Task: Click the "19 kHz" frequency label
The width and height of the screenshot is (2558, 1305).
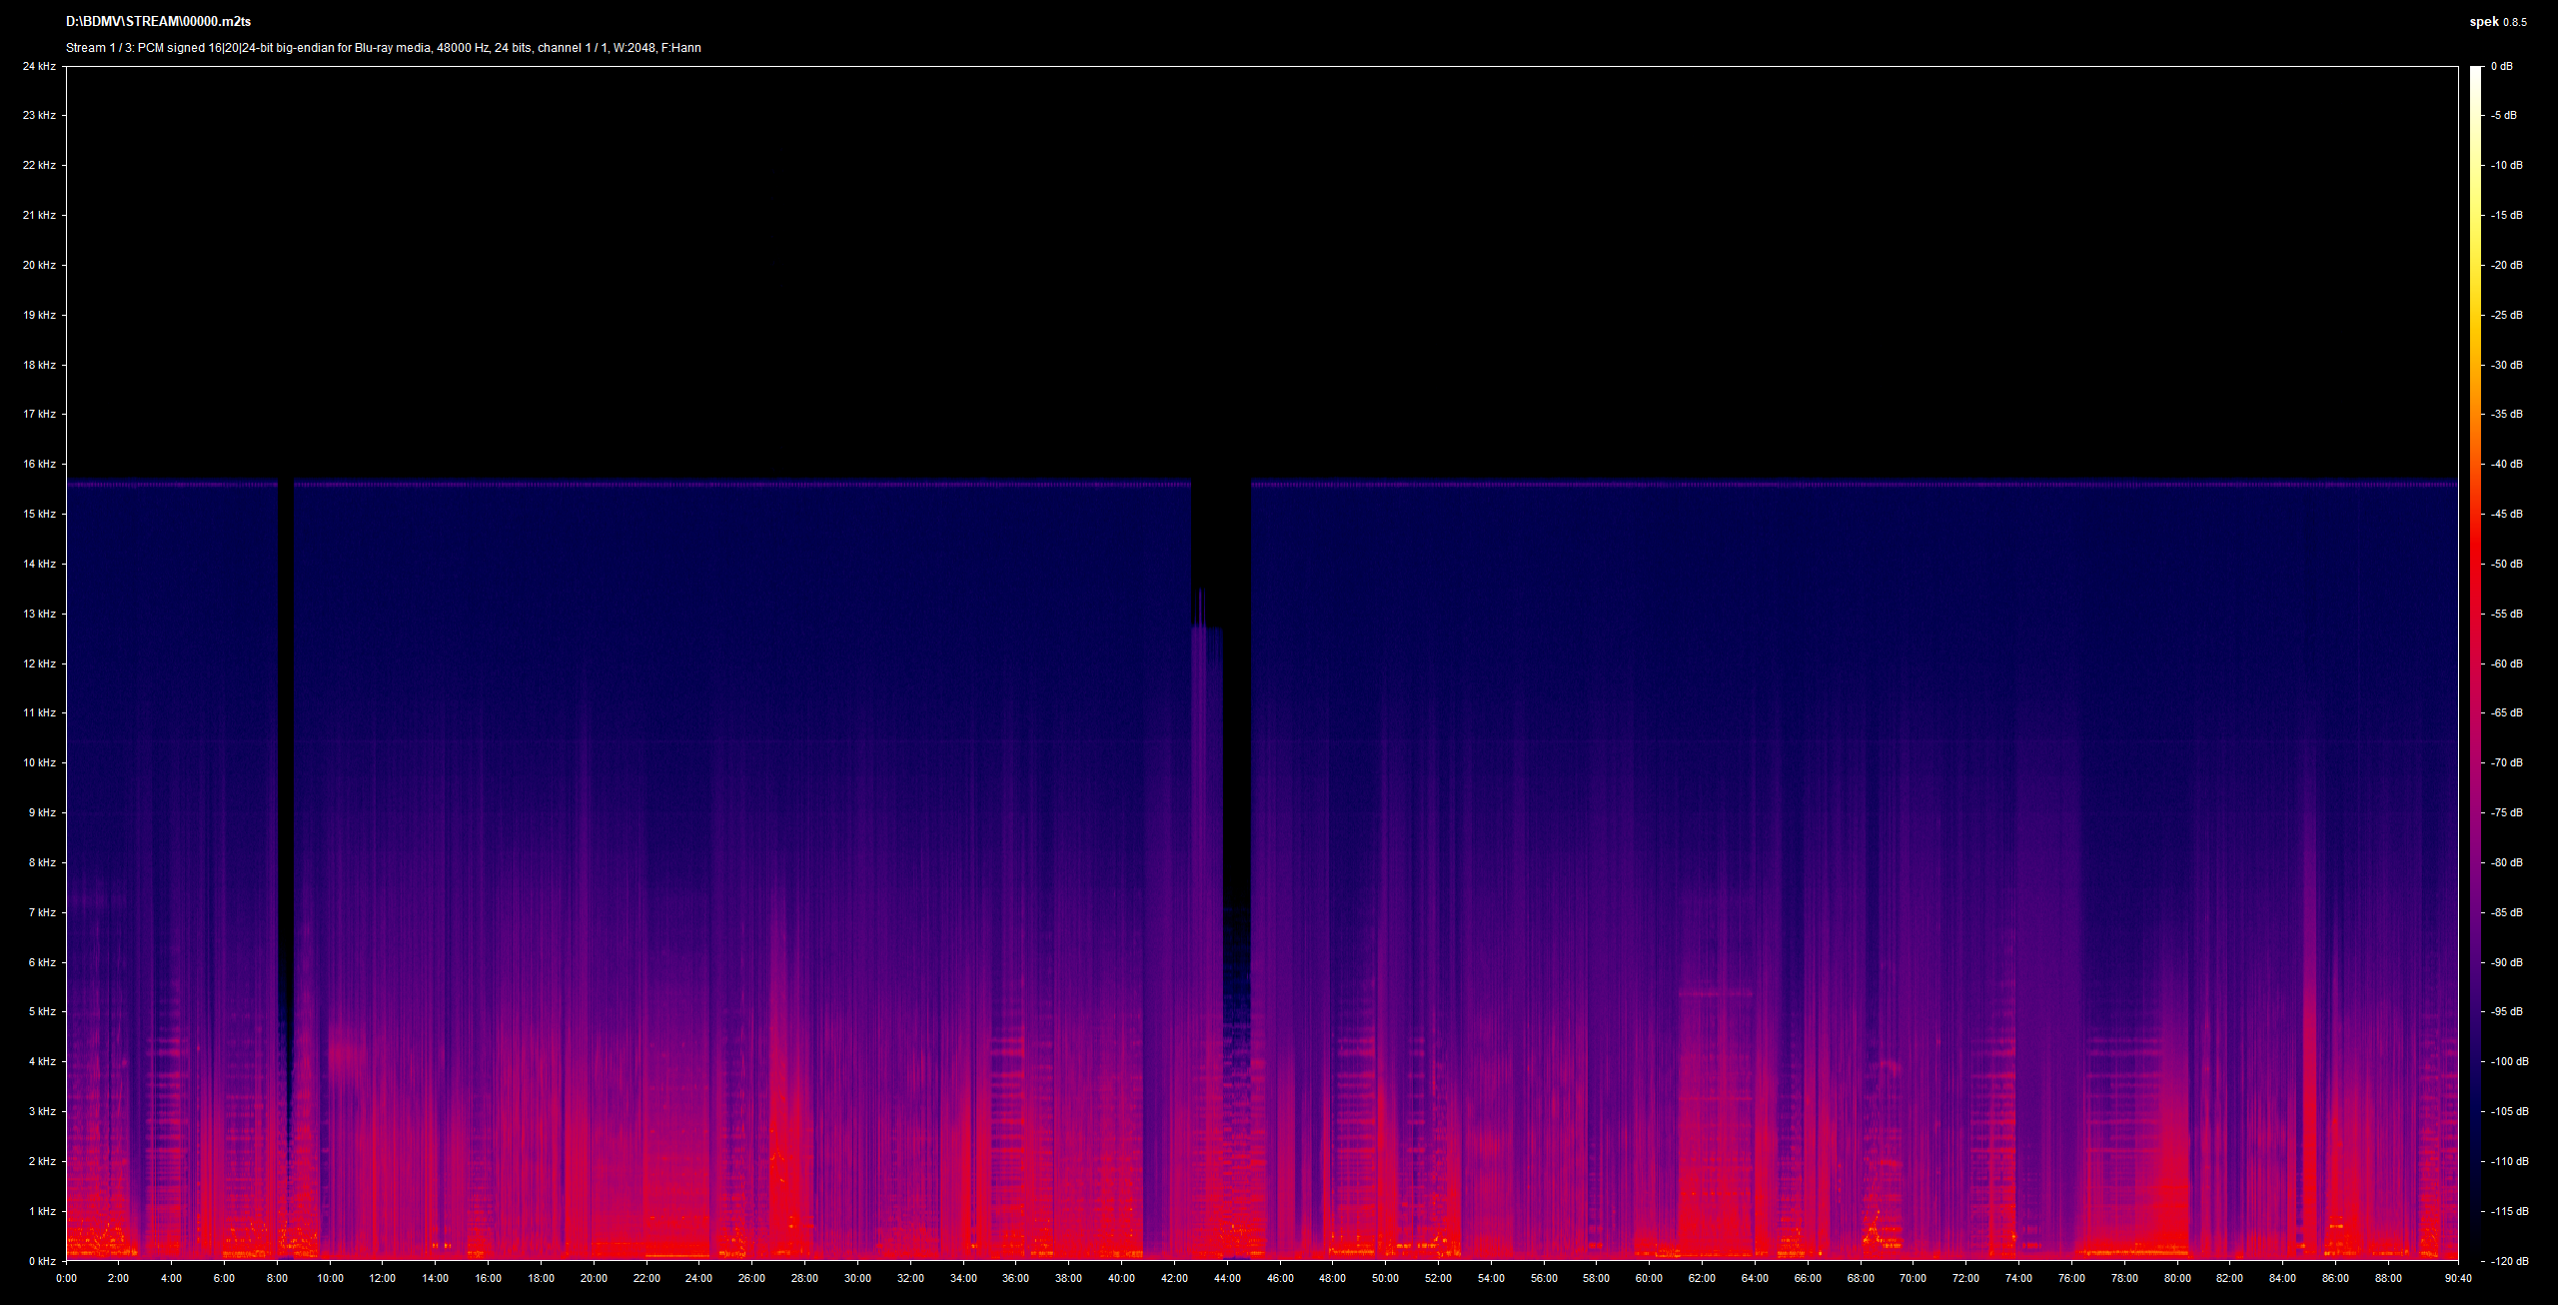Action: click(39, 316)
